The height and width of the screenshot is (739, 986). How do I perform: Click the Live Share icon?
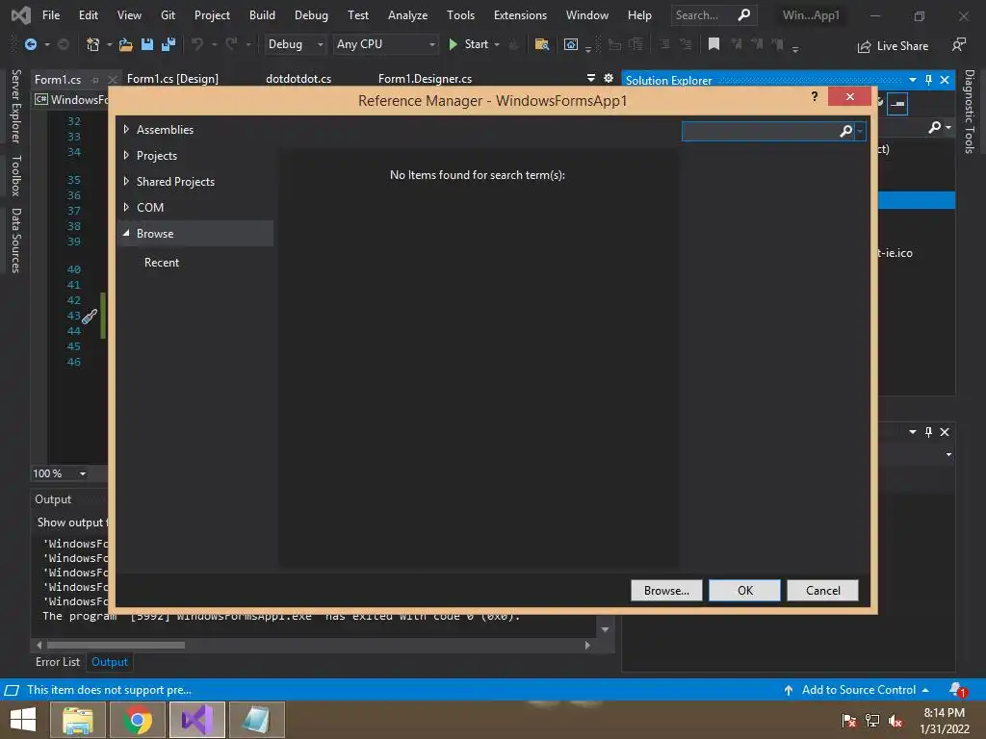point(865,46)
